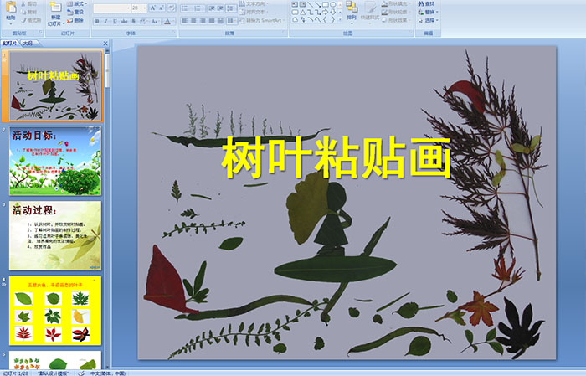Open the Line Spacing dropdown

click(231, 8)
